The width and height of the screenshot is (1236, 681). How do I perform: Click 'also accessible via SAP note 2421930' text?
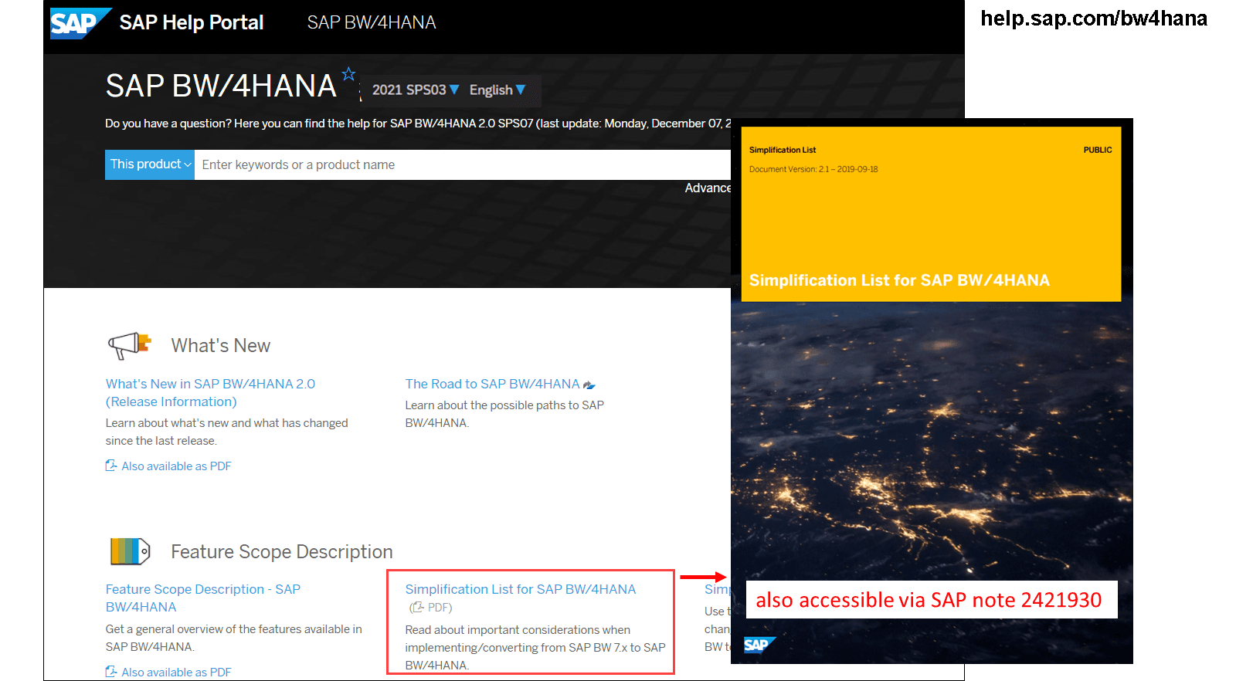(x=929, y=600)
